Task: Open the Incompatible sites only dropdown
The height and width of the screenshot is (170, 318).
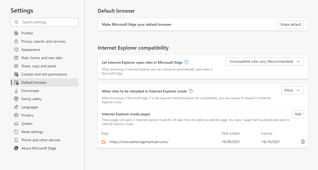Action: tap(265, 61)
